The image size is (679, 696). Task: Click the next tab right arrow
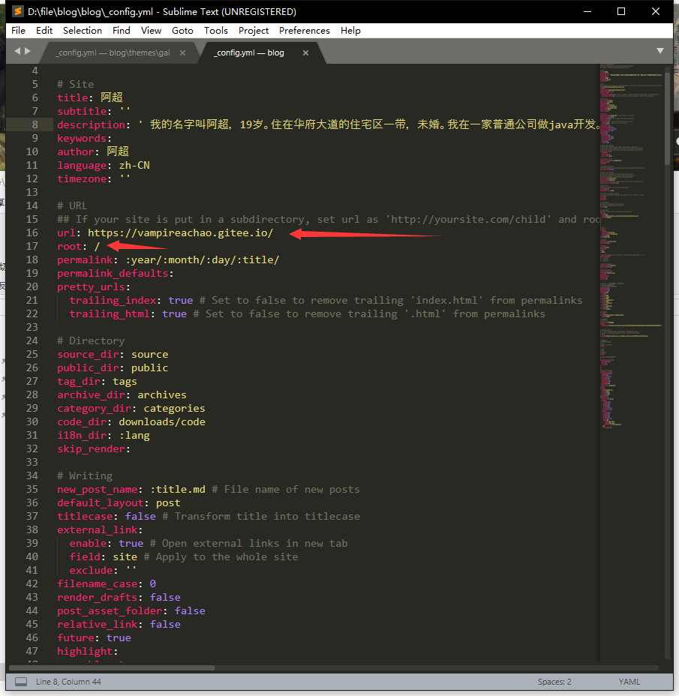(29, 51)
